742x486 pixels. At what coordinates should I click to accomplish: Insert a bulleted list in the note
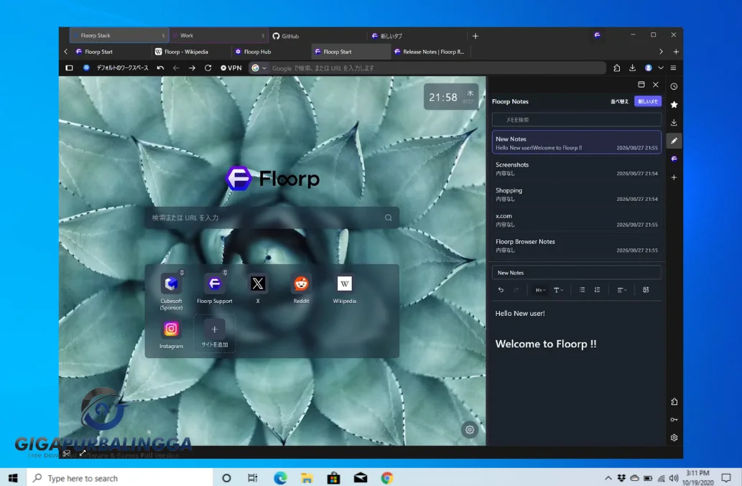(582, 290)
